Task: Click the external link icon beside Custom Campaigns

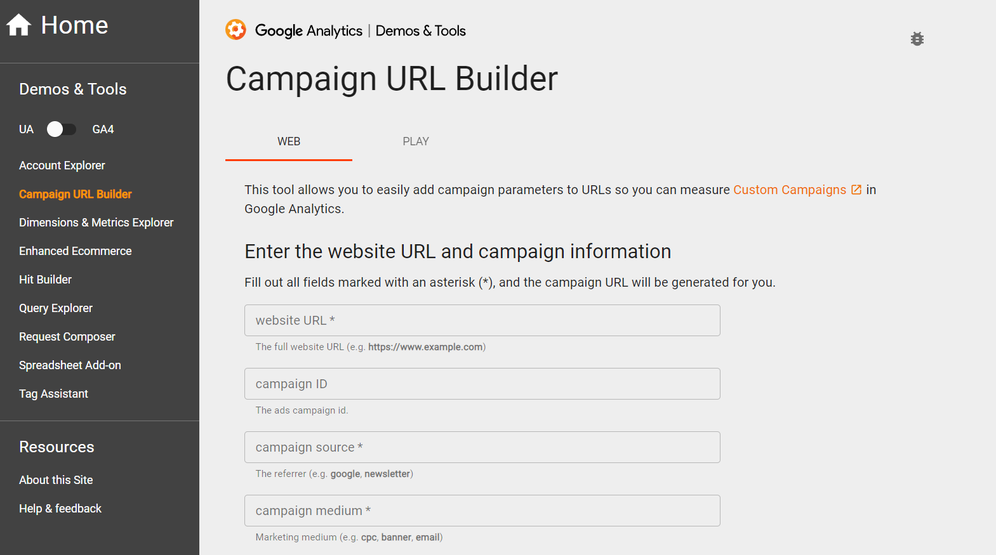Action: (856, 189)
